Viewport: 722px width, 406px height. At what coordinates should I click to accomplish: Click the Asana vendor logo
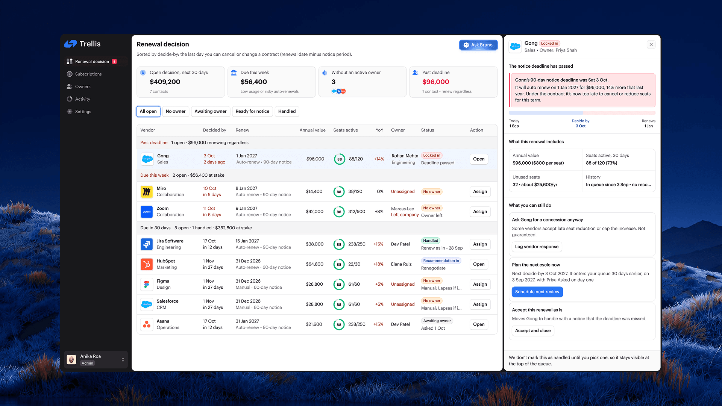pos(147,324)
